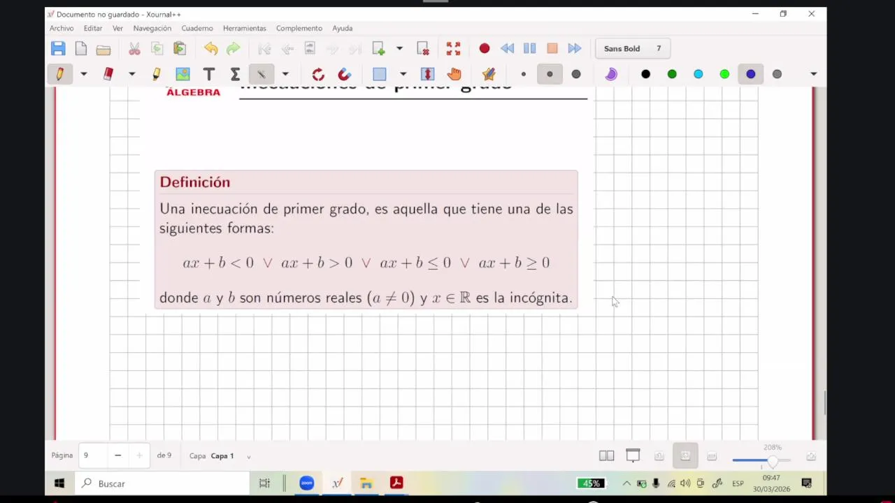895x503 pixels.
Task: Pick the black color swatch
Action: tap(645, 74)
